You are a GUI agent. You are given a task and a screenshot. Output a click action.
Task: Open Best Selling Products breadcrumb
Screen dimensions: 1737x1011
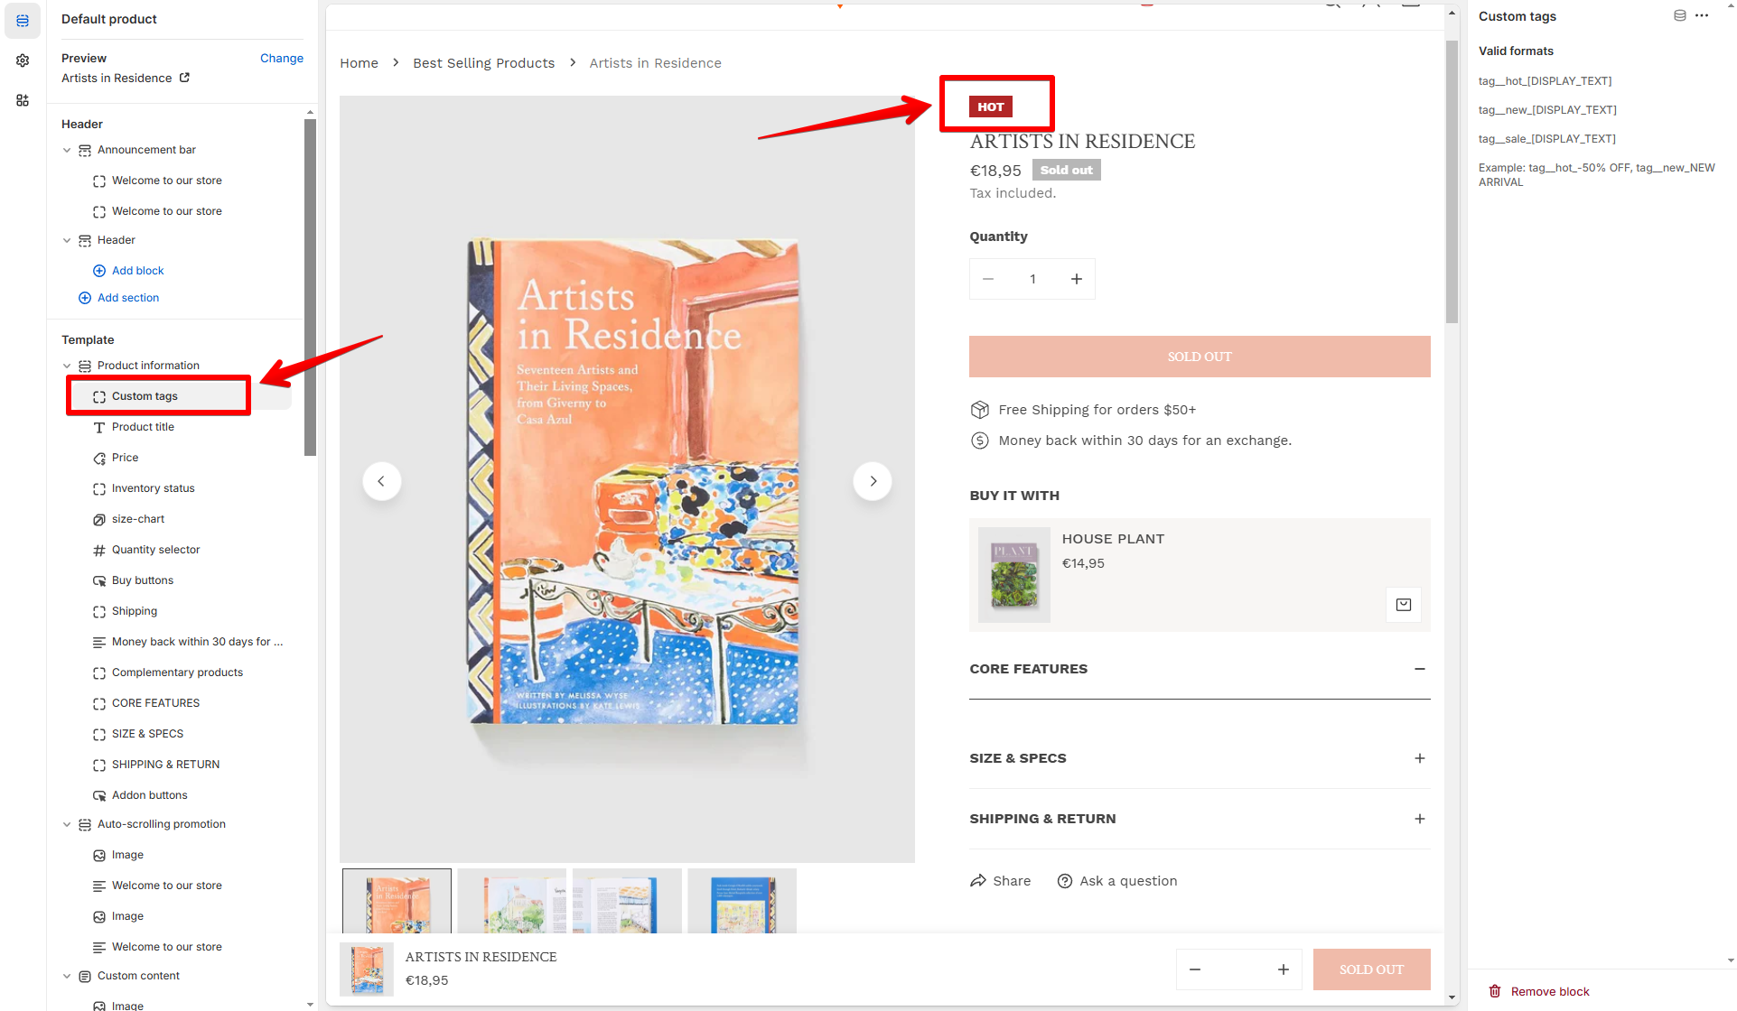click(483, 63)
